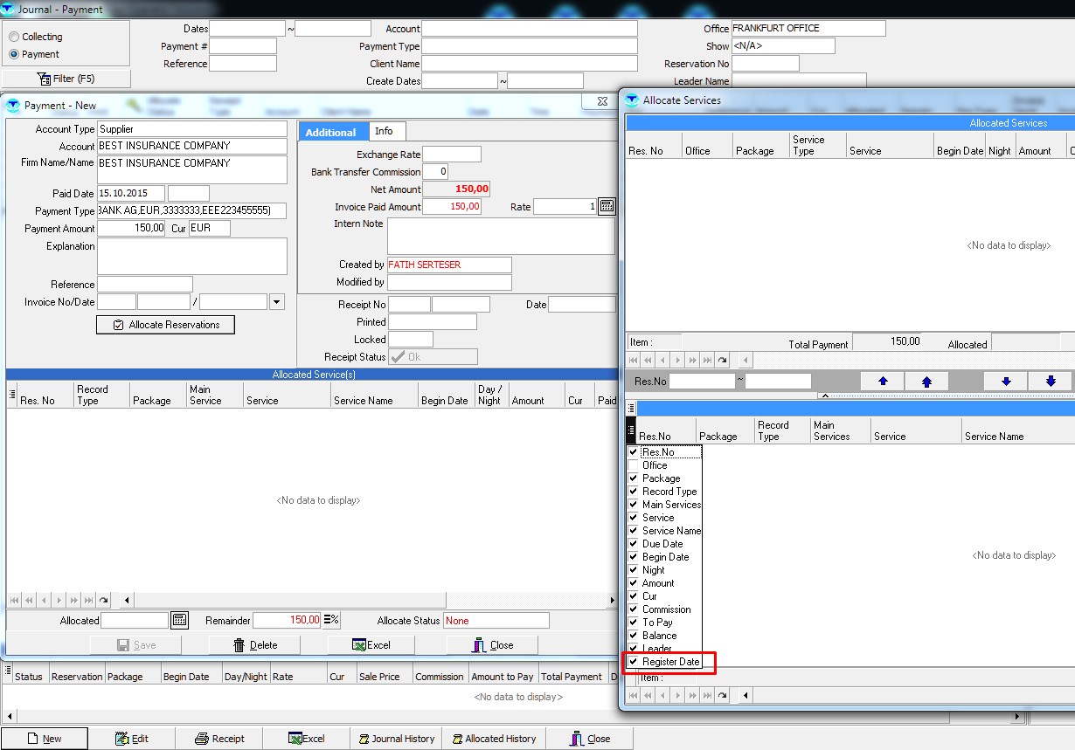Enable the Office column checkbox
Image resolution: width=1075 pixels, height=750 pixels.
tap(634, 465)
